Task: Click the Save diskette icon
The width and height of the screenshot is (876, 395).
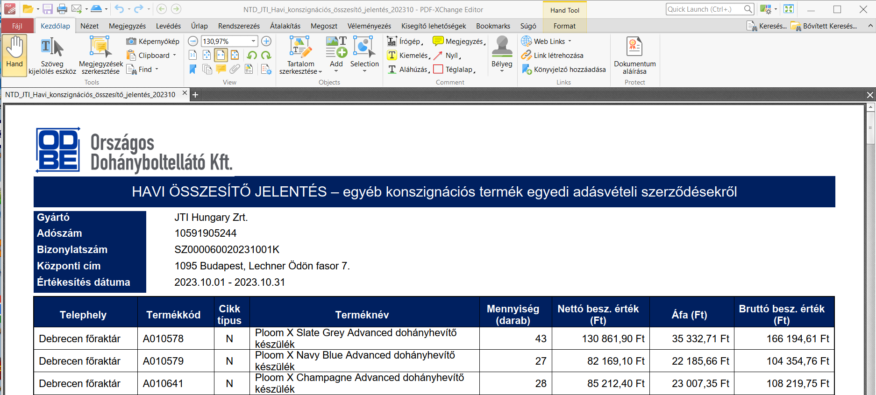Action: pos(48,9)
